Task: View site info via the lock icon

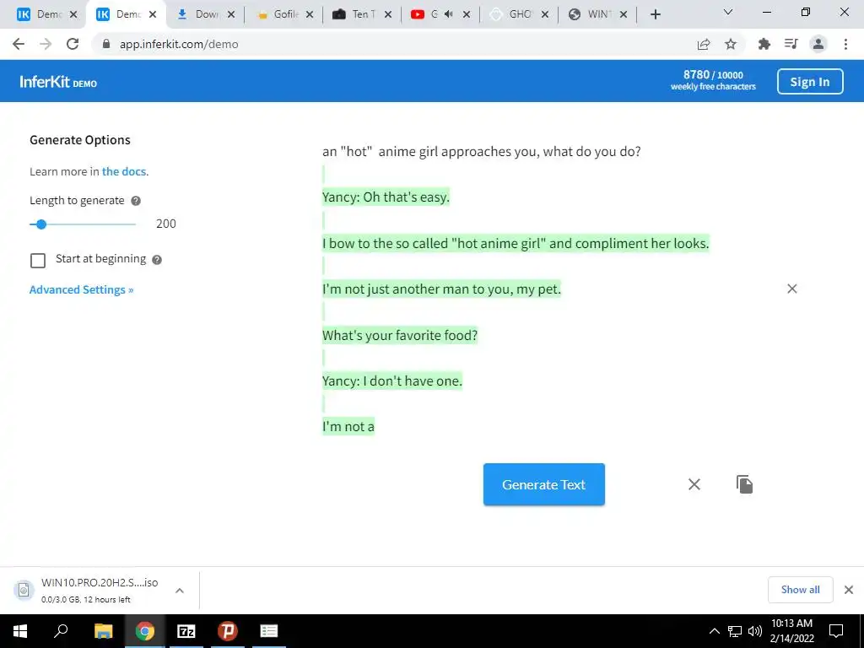Action: coord(107,44)
